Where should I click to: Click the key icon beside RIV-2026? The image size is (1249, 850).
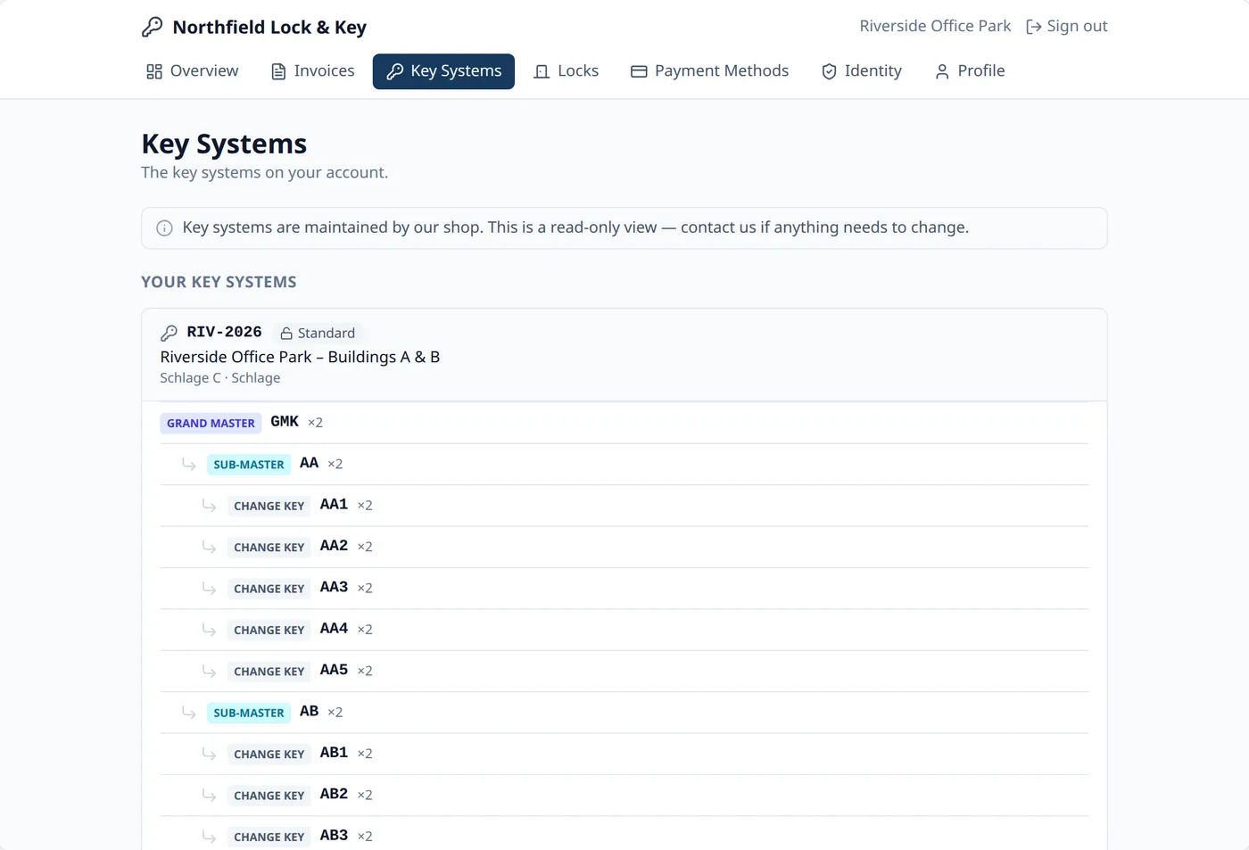click(169, 333)
